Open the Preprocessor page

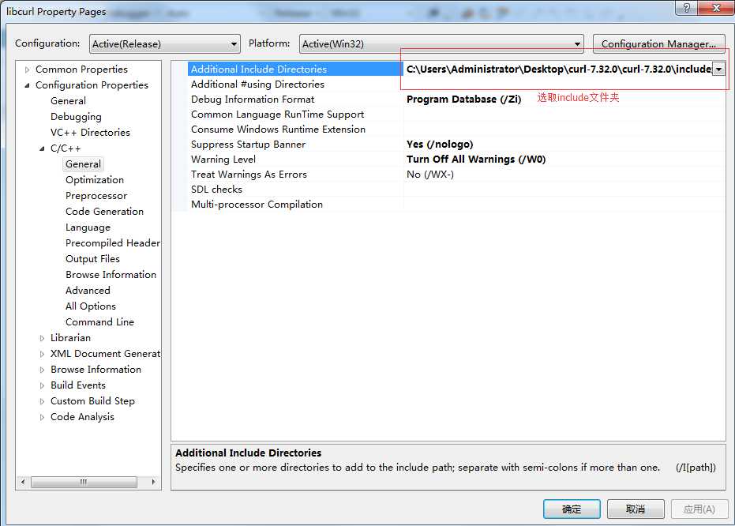96,196
